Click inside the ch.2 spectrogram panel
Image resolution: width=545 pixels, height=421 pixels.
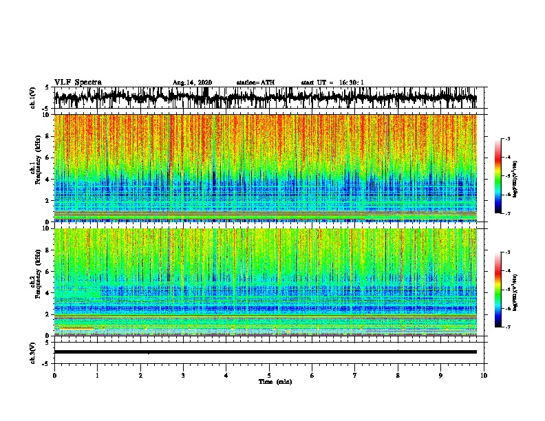pyautogui.click(x=266, y=282)
